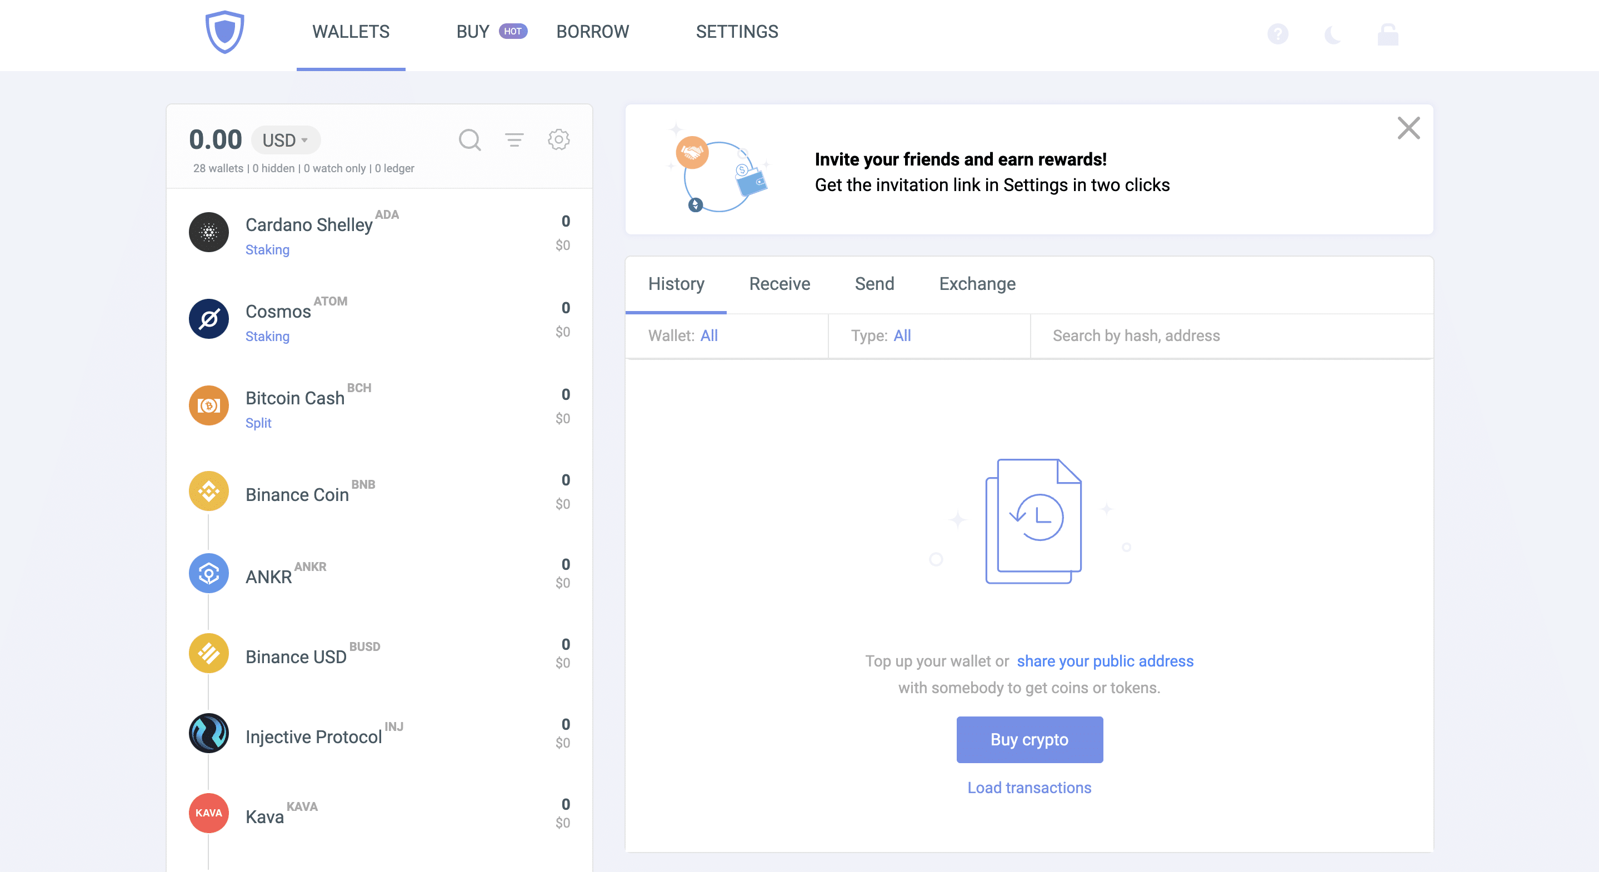This screenshot has height=872, width=1599.
Task: Open the USD currency dropdown
Action: [x=286, y=141]
